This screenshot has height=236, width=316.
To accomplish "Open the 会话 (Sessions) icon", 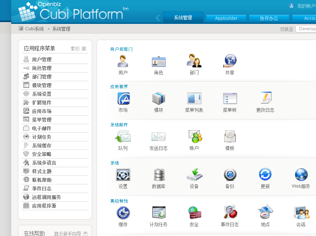I will pyautogui.click(x=301, y=212).
